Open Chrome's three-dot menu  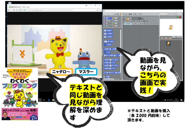coord(100,10)
